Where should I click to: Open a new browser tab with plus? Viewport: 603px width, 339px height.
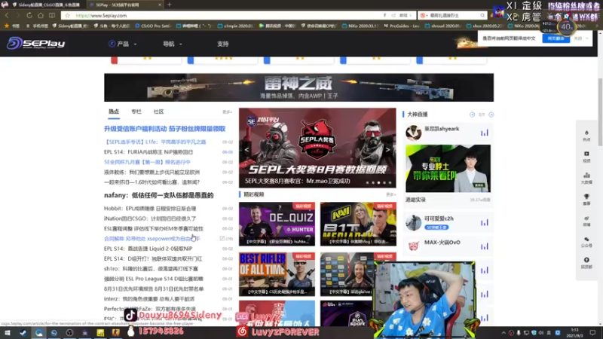(169, 5)
